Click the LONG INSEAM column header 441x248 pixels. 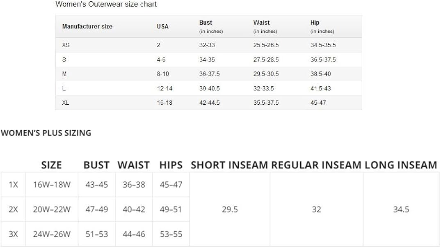click(x=401, y=165)
